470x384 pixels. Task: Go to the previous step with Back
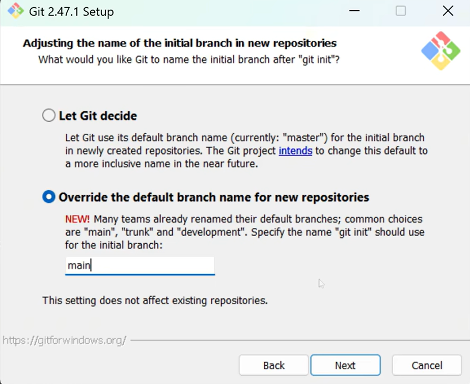click(273, 365)
